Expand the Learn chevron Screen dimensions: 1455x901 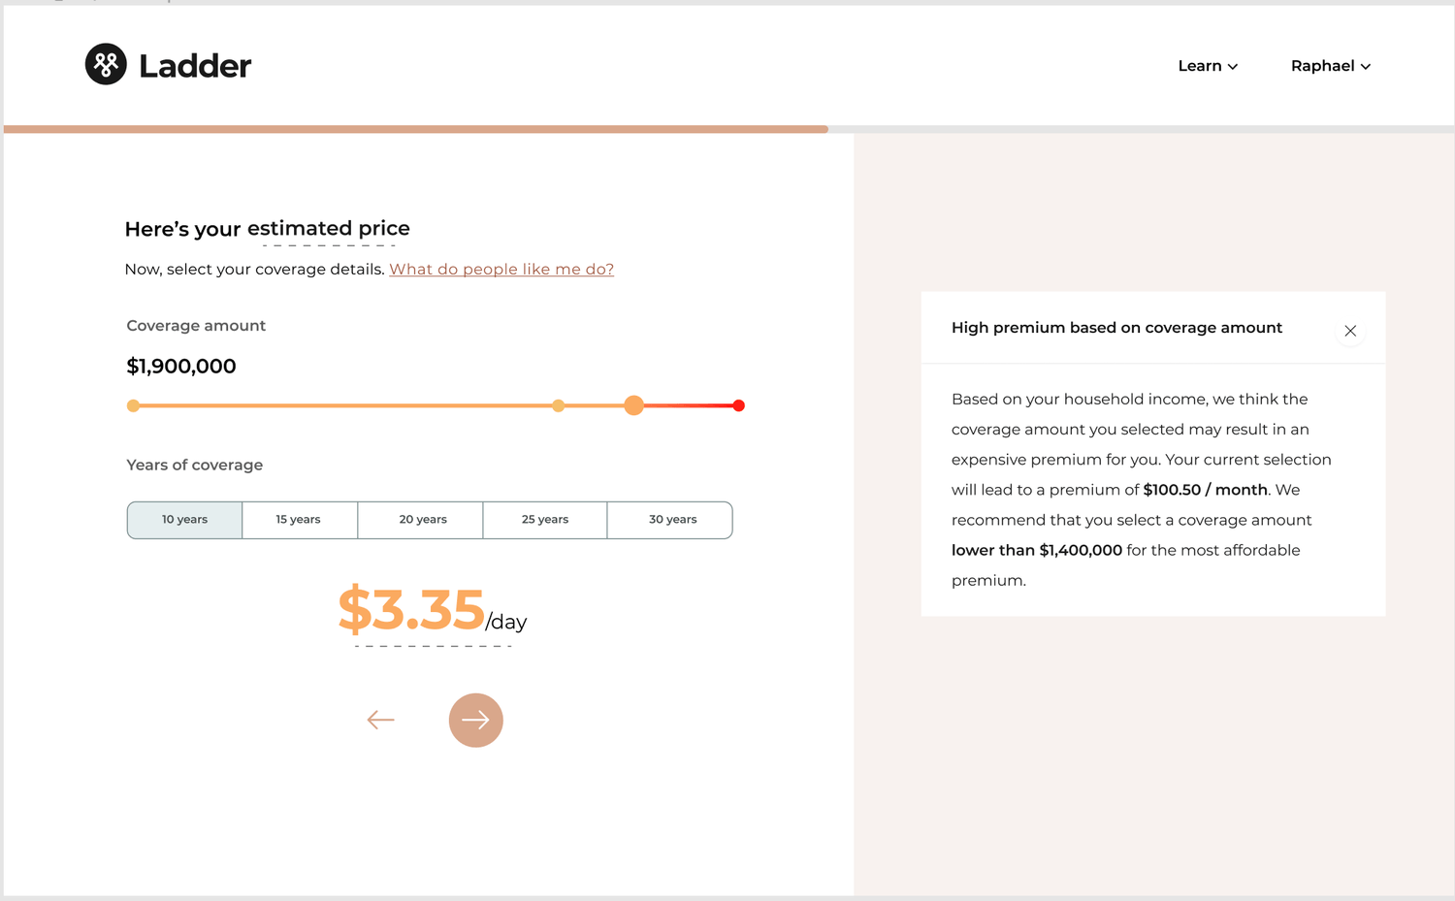point(1233,67)
